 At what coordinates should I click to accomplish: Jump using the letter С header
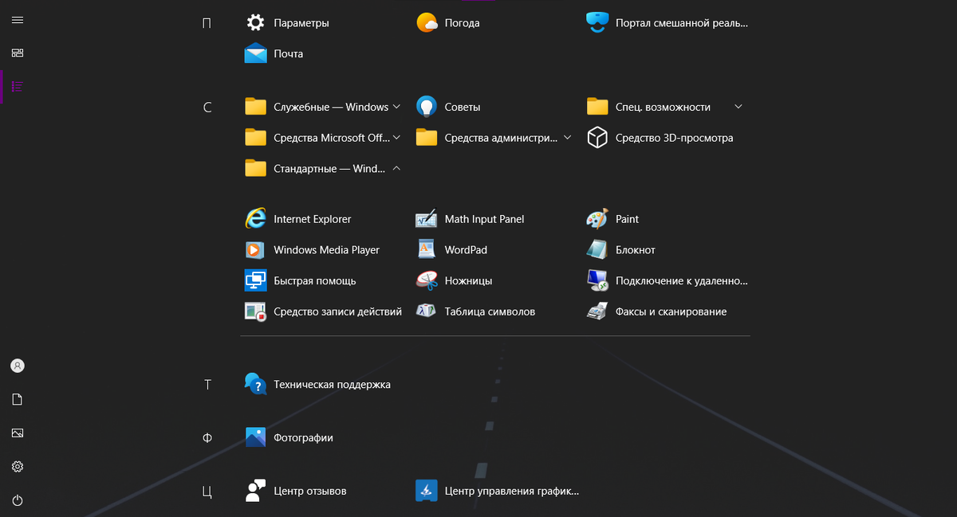point(207,107)
